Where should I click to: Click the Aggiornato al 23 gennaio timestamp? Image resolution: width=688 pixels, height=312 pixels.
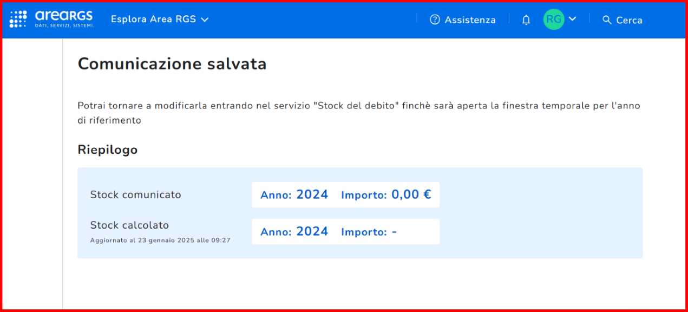point(160,240)
